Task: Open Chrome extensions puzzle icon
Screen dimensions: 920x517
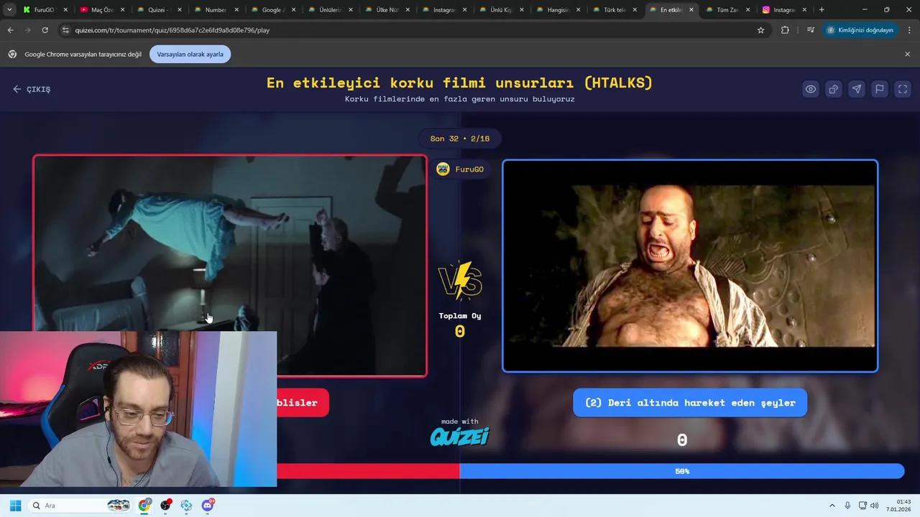Action: pos(785,30)
